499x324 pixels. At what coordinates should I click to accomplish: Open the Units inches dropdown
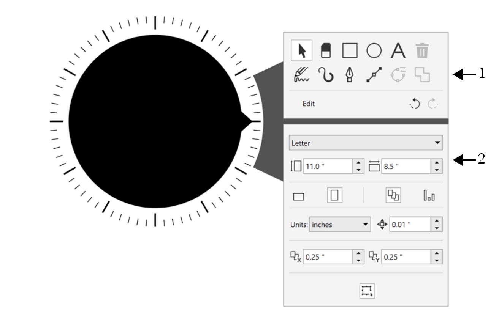[x=340, y=225]
